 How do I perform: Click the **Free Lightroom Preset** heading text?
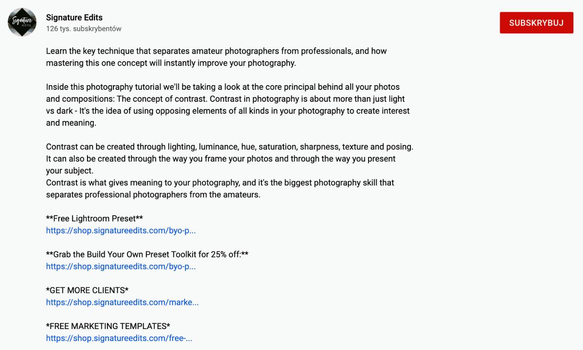(94, 218)
